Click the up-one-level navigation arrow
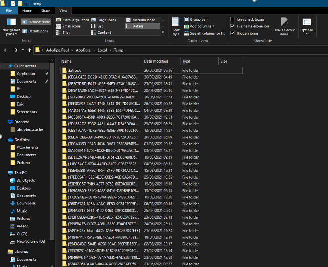 tap(29, 50)
